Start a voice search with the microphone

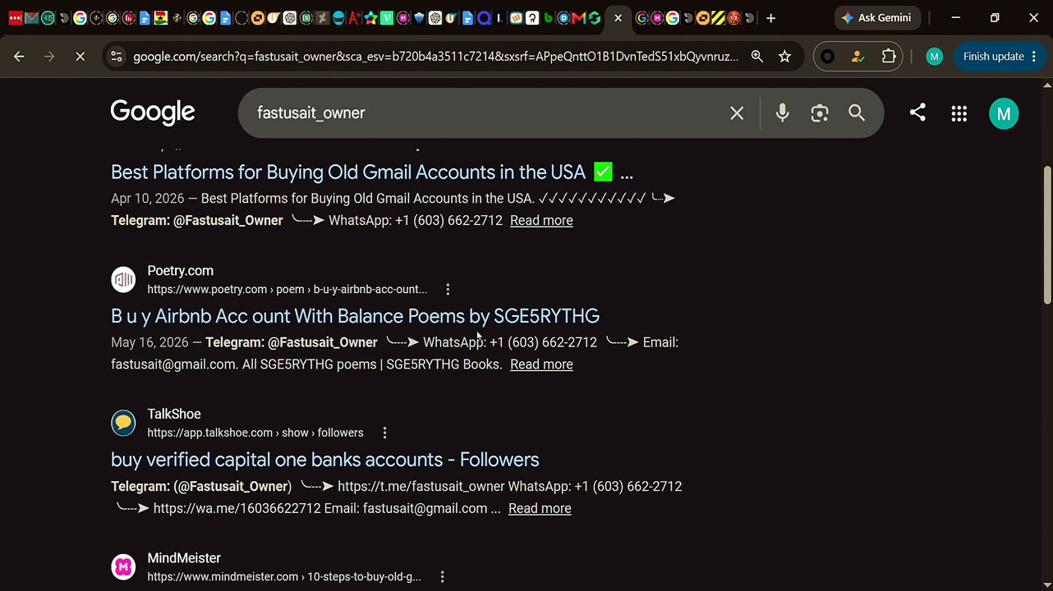tap(782, 113)
